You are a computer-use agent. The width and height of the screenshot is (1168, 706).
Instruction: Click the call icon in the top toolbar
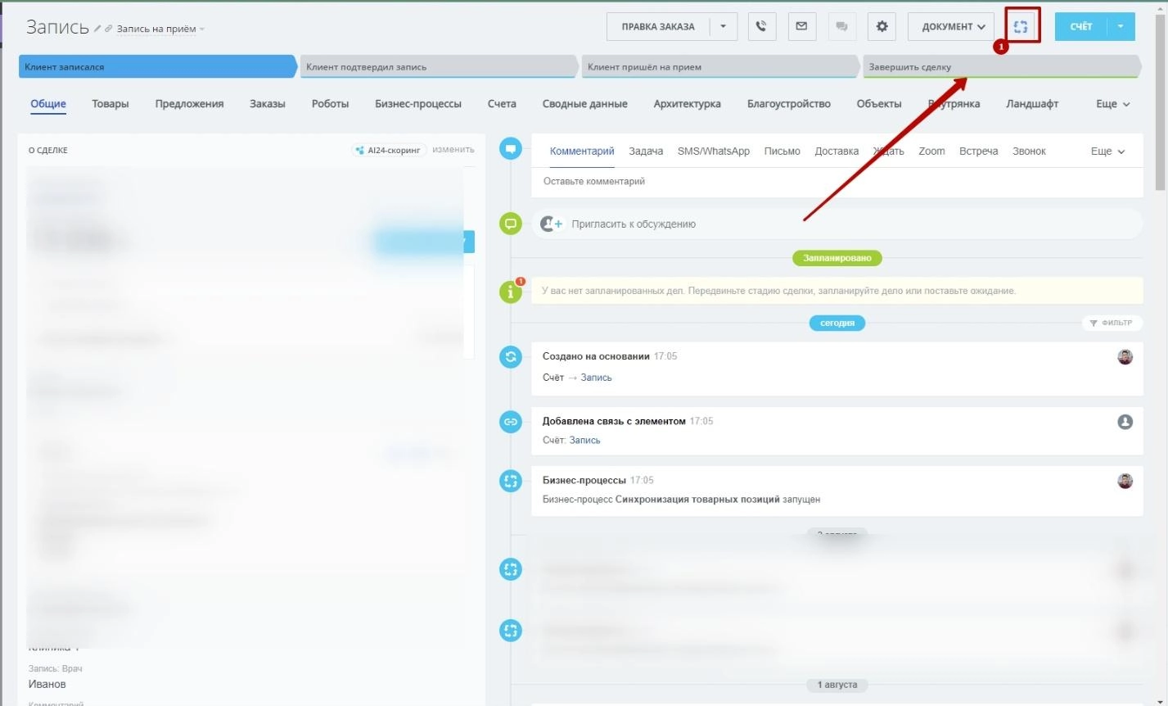760,25
